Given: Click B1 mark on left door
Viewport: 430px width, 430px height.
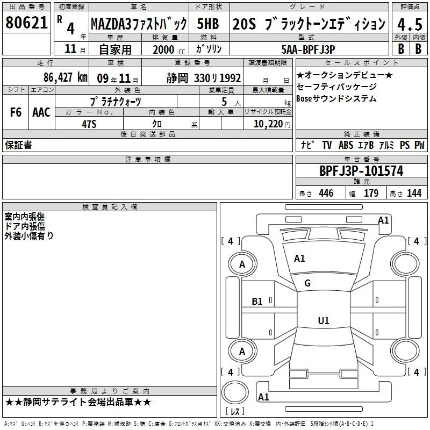Looking at the screenshot, I should coord(257,302).
